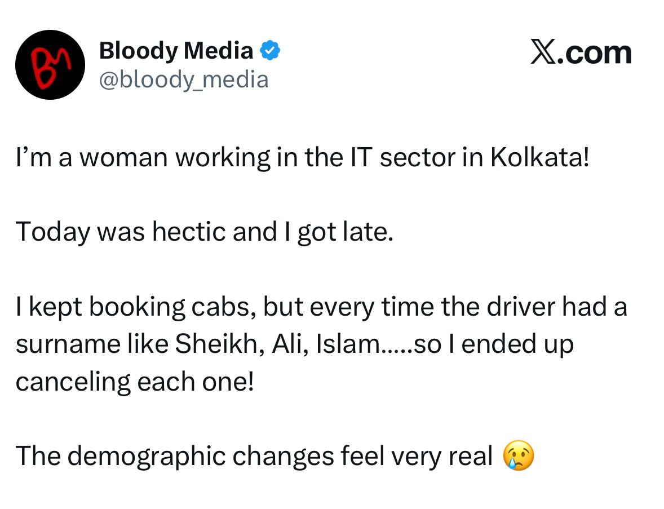Viewport: 664px width, 509px height.
Task: Visit the @bloody_media handle link
Action: [184, 79]
